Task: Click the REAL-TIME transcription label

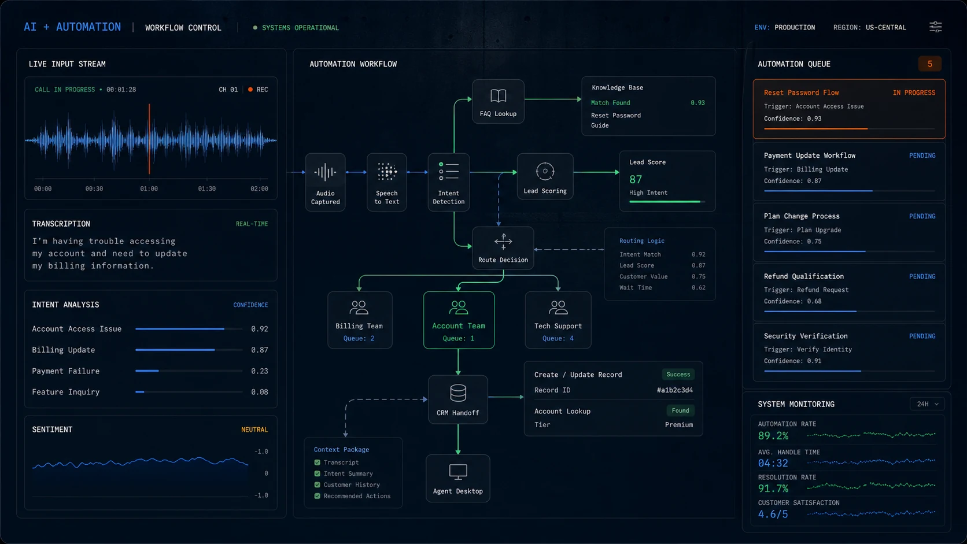Action: [x=252, y=224]
